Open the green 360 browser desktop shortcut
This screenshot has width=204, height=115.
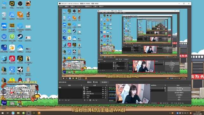point(12,38)
